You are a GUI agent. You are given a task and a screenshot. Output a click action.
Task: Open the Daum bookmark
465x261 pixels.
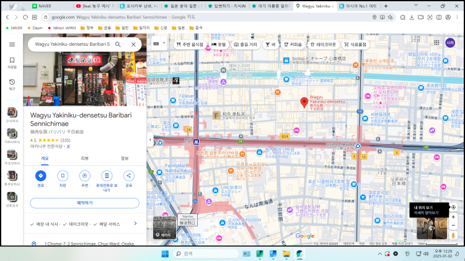click(x=35, y=28)
